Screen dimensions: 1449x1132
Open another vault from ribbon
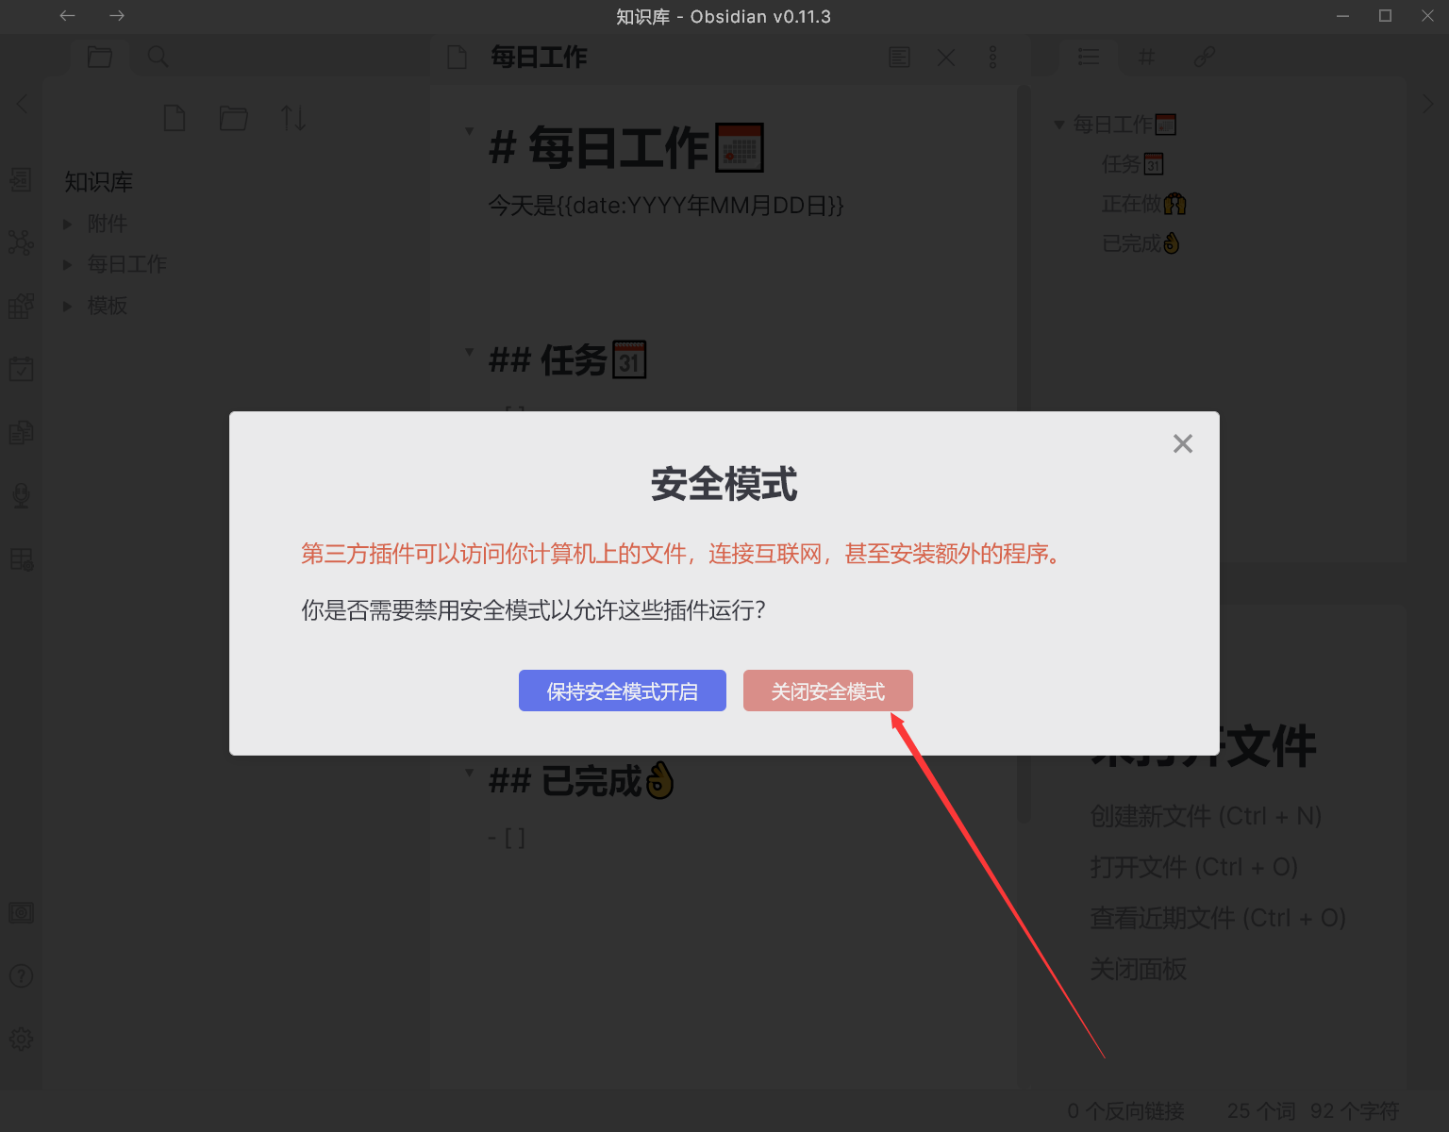pos(21,912)
